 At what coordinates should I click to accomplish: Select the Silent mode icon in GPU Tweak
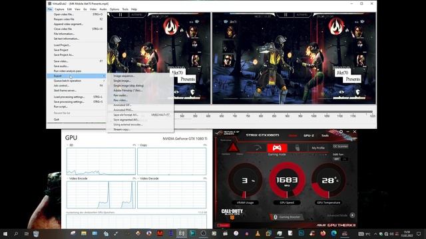pos(298,148)
